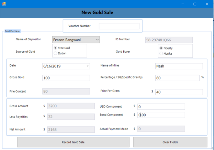Click the Percentage / SG input field
The image size is (214, 150).
[177, 78]
